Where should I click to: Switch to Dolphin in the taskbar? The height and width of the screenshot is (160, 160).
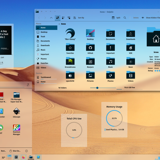31,157
